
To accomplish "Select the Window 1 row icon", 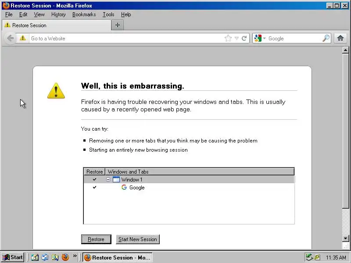I will (116, 179).
